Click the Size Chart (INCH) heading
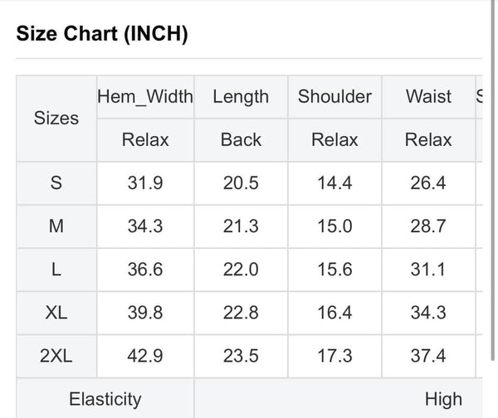 102,34
